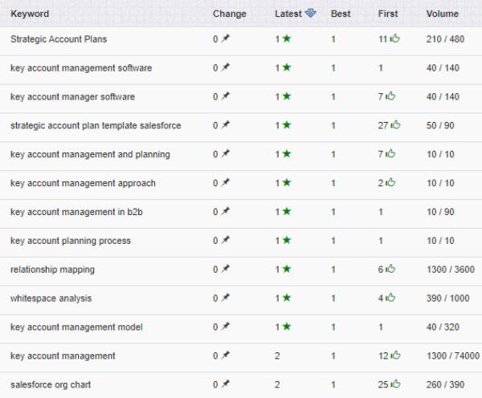Click thumbs-up icon in key account management row
Screen dimensions: 482x398
pos(395,355)
